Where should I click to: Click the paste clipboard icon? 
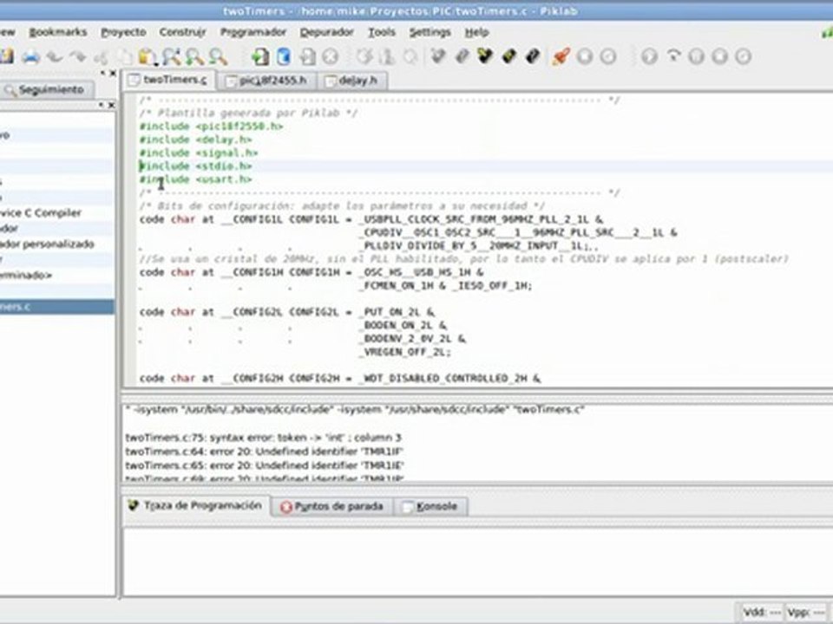(x=148, y=56)
